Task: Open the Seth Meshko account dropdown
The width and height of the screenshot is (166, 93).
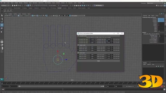Action: coord(99,5)
